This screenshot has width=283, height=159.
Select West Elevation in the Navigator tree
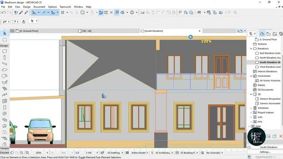click(x=268, y=67)
